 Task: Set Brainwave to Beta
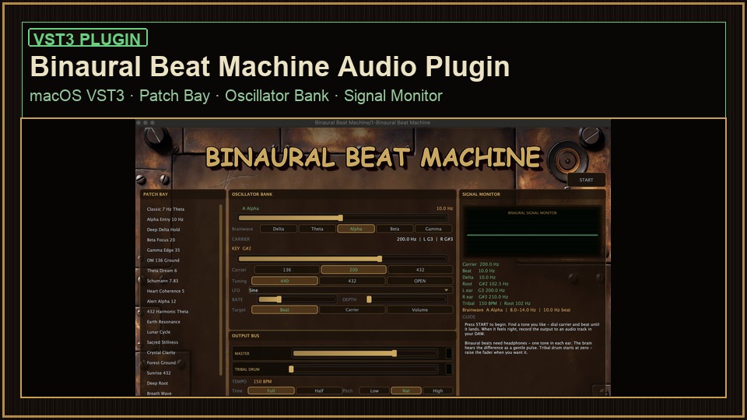coord(395,229)
